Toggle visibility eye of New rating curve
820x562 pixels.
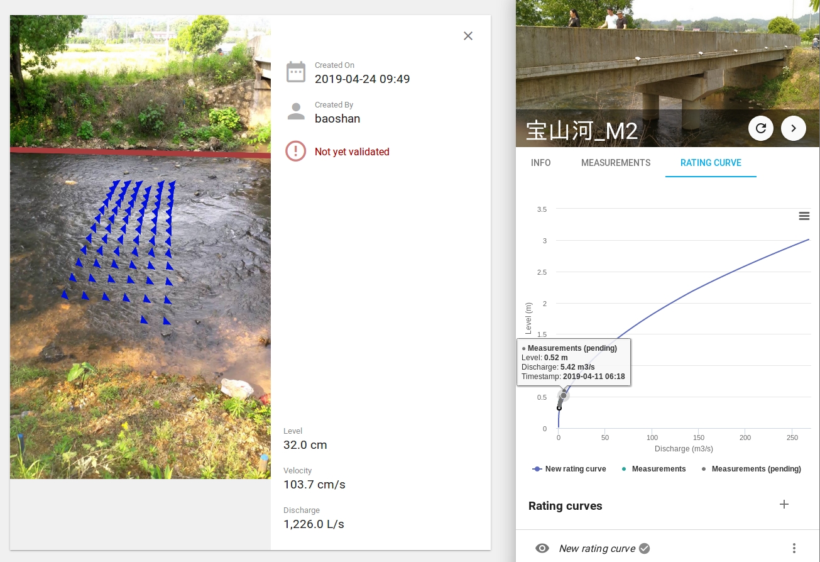pyautogui.click(x=542, y=548)
